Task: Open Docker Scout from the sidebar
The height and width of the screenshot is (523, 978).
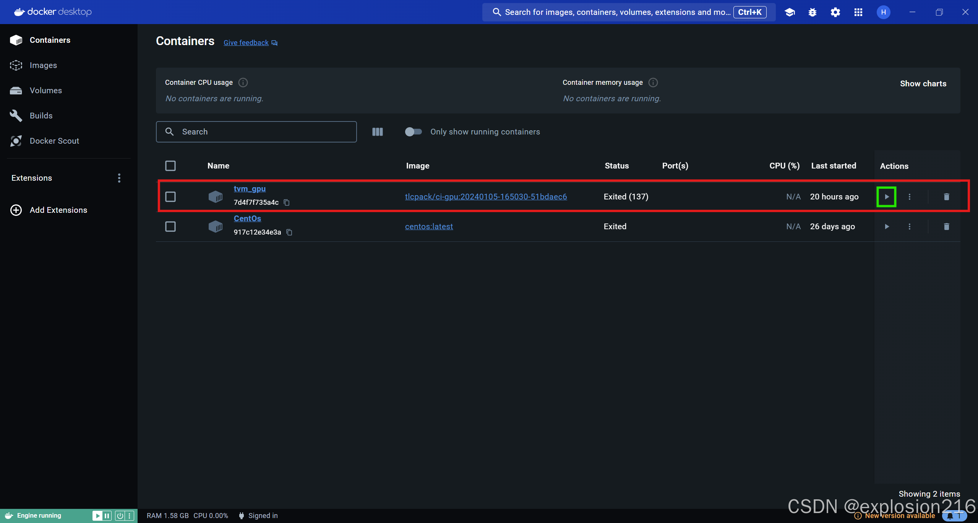Action: [x=54, y=141]
